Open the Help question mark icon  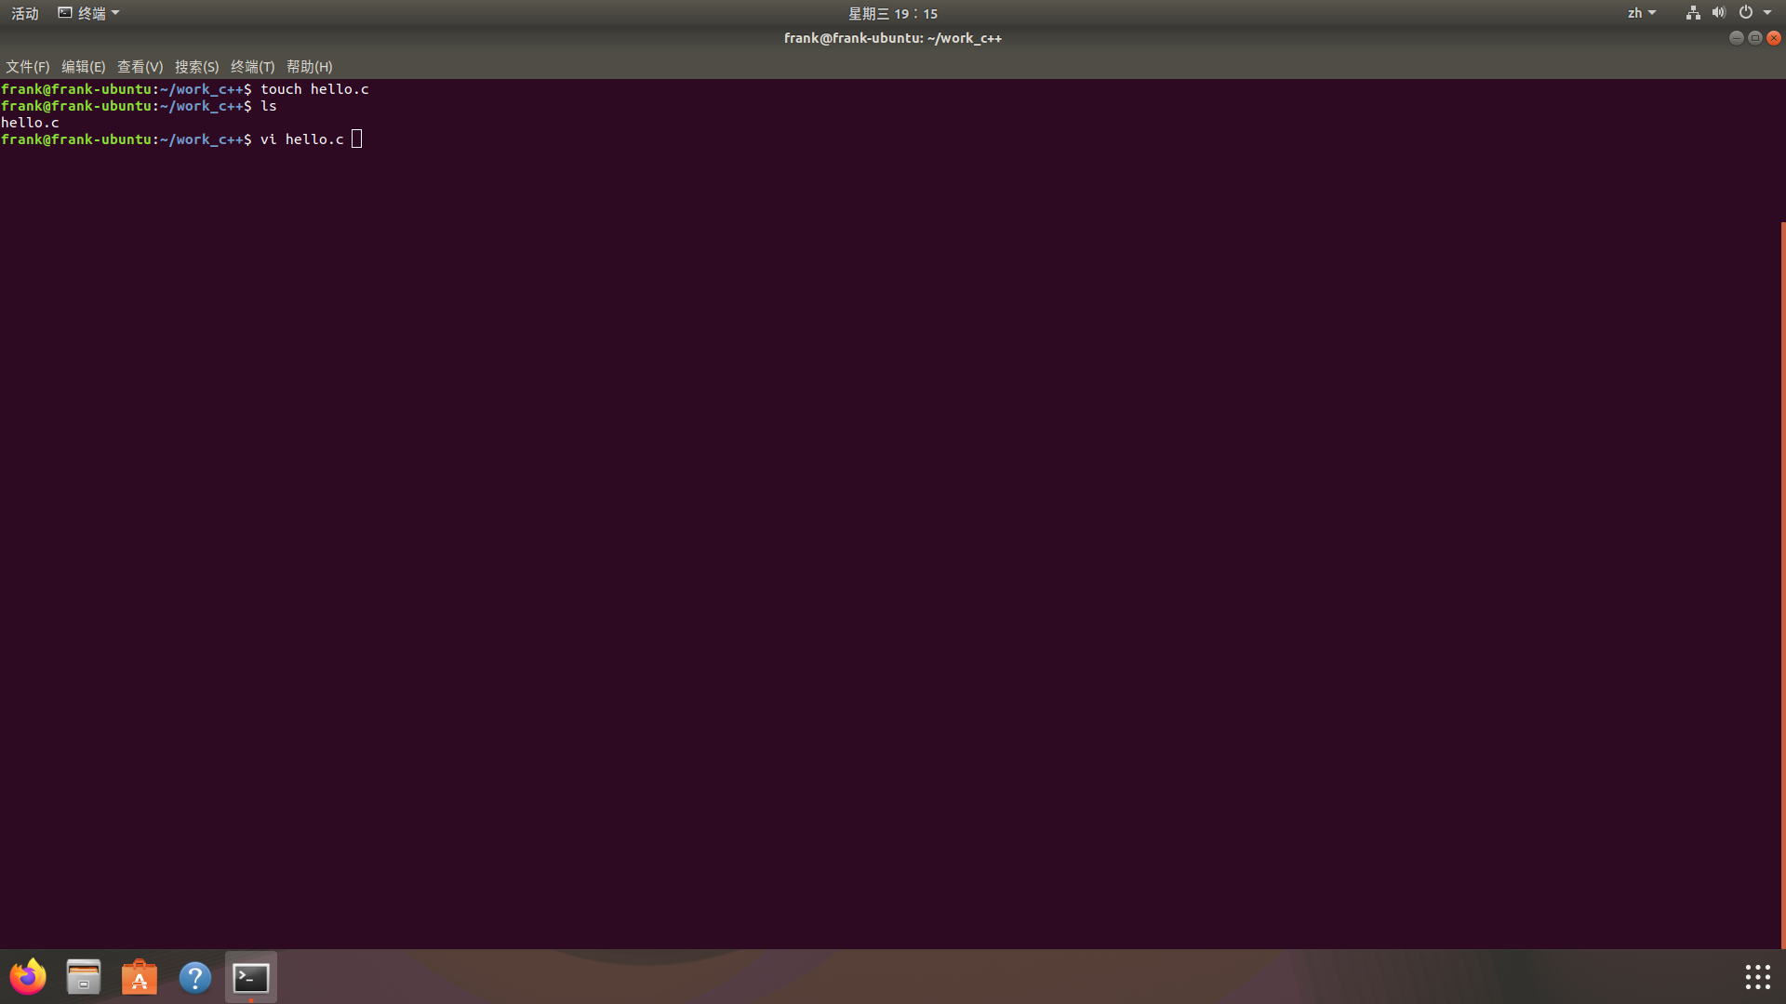pyautogui.click(x=195, y=977)
